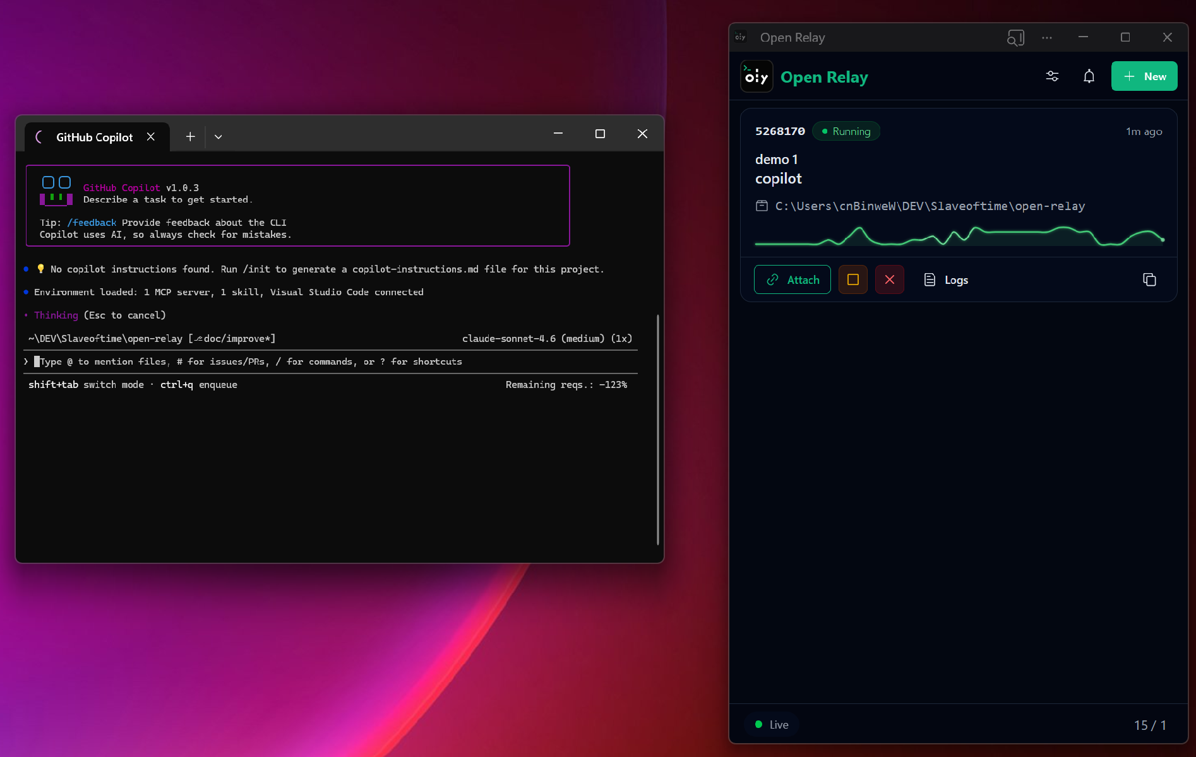Screen dimensions: 1196x757
Task: Click the '1m ago' timestamp
Action: coord(1144,132)
